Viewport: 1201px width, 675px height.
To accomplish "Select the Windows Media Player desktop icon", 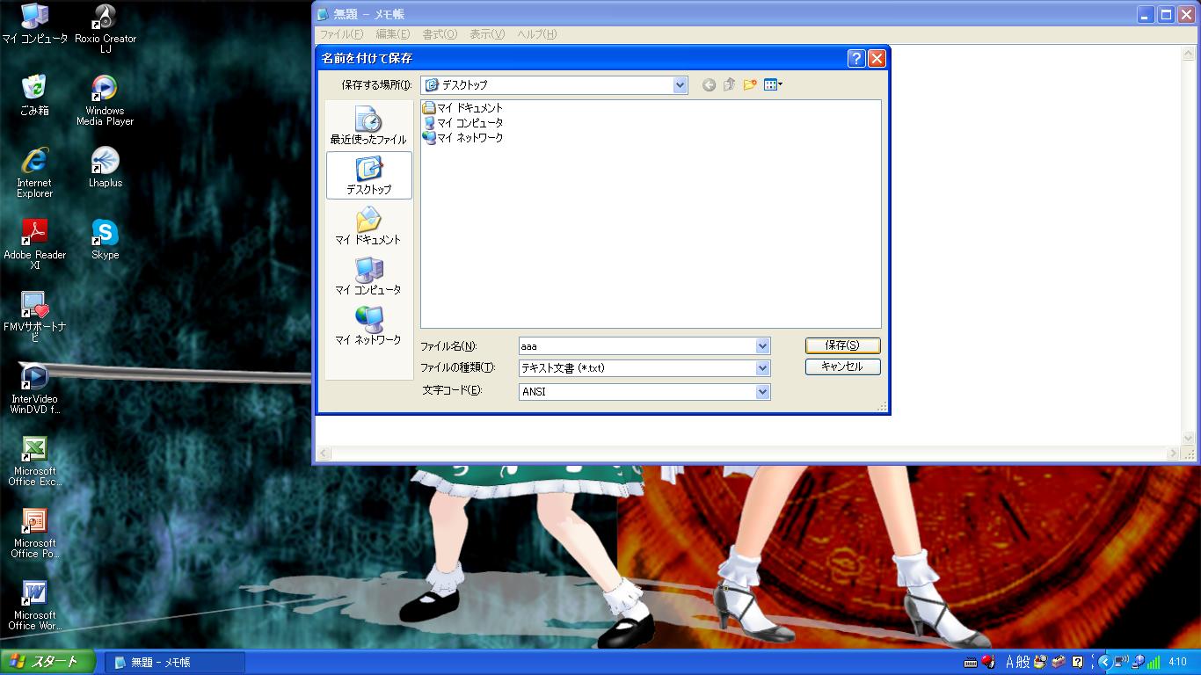I will 106,100.
